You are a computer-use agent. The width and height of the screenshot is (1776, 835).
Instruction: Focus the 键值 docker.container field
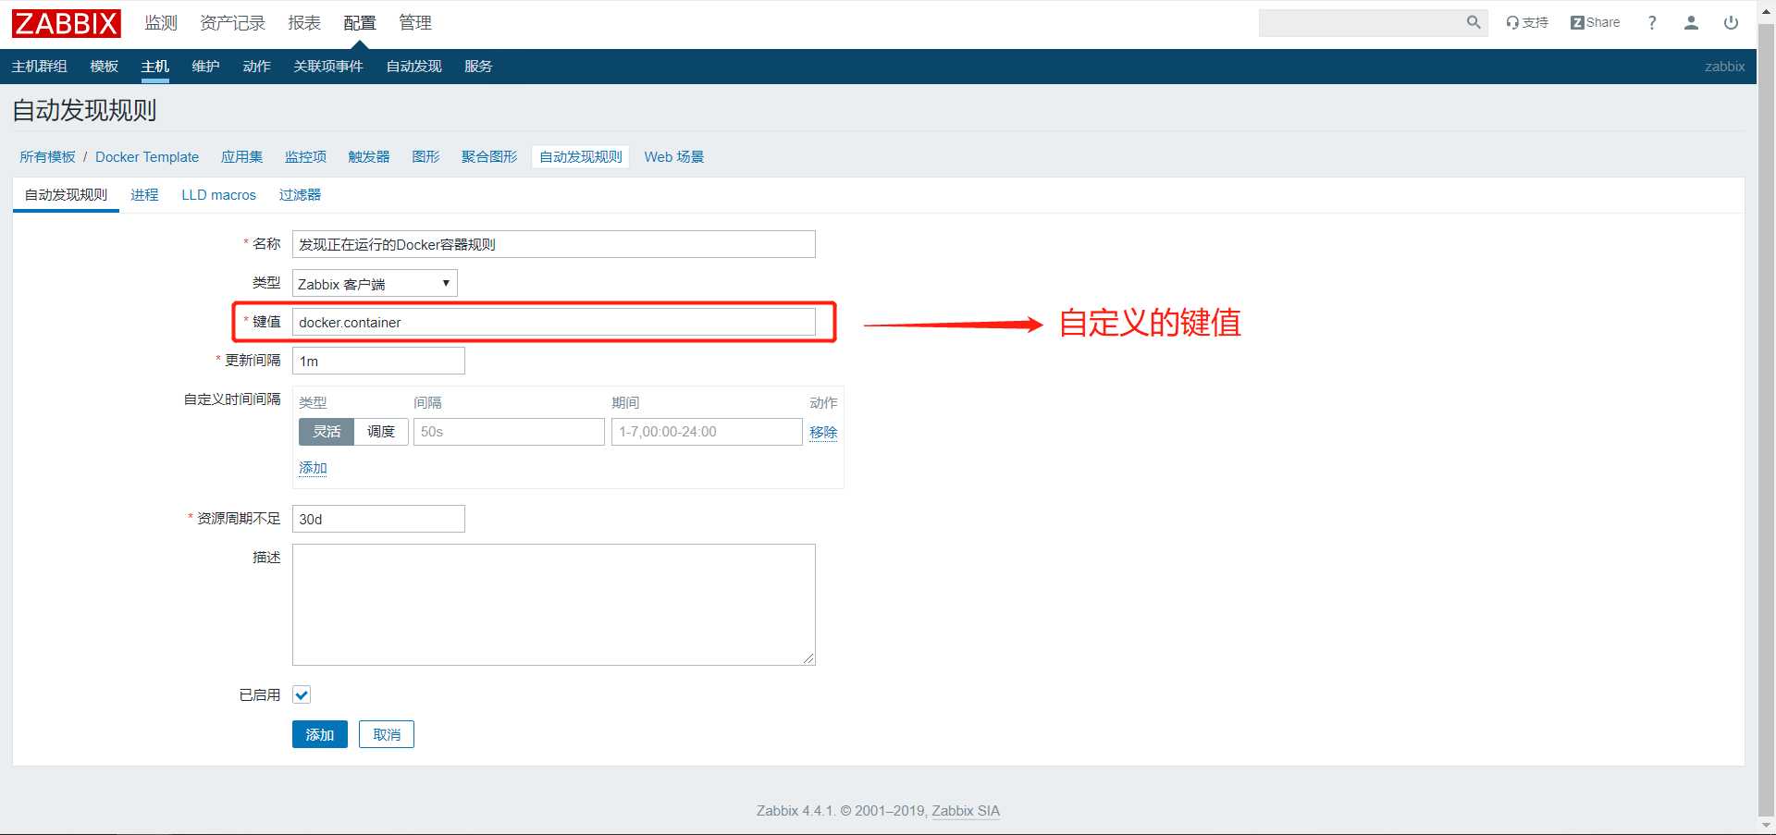(x=554, y=322)
